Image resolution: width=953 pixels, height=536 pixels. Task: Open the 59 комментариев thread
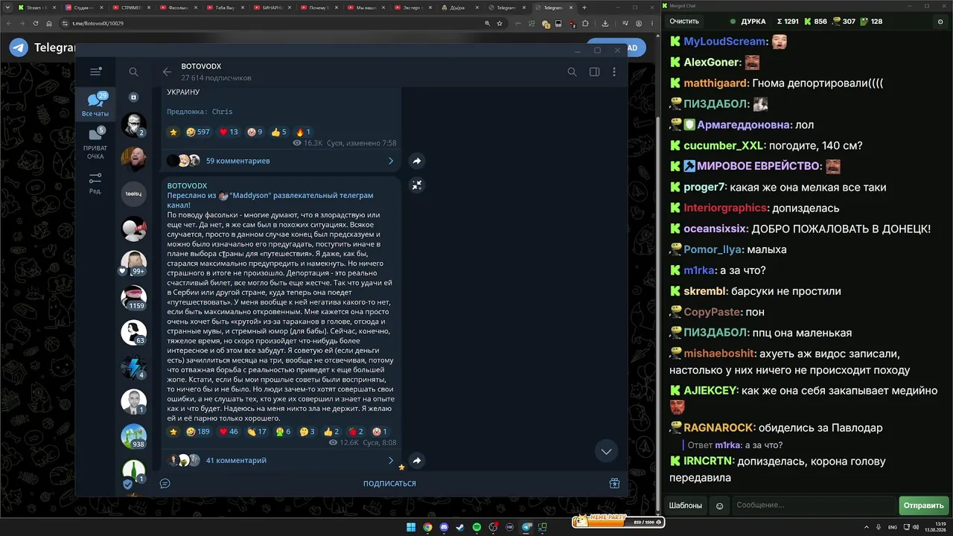(238, 161)
